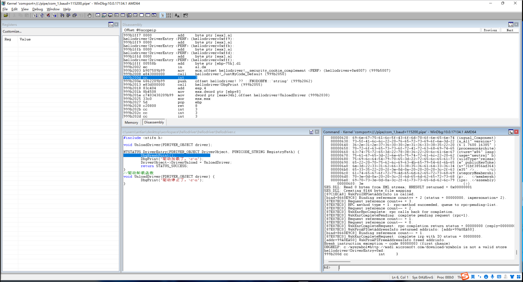The width and height of the screenshot is (523, 282).
Task: Click the Break execution toolbar icon
Action: click(x=54, y=15)
